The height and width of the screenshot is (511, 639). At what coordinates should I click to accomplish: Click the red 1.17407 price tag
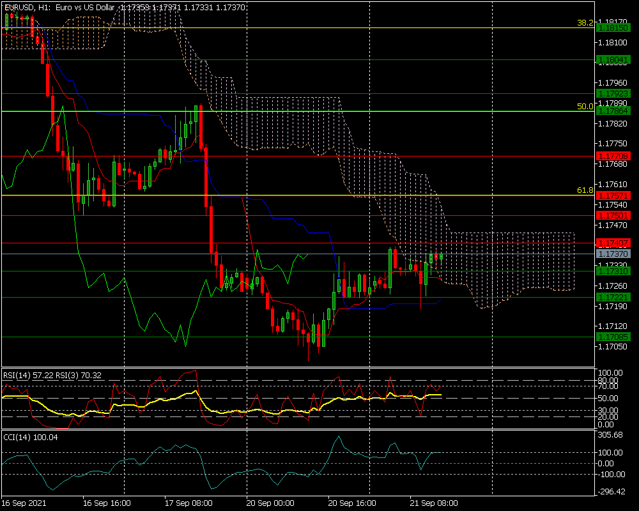613,243
